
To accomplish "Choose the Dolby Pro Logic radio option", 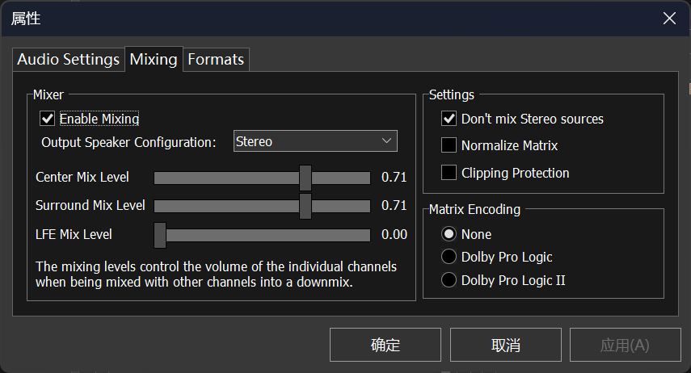I will click(449, 257).
